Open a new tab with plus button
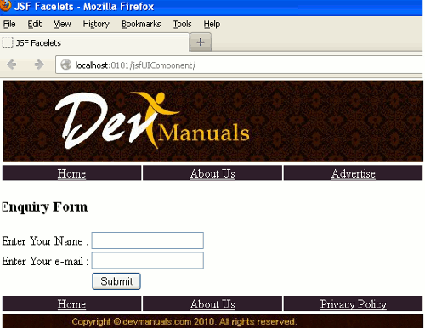Image resolution: width=425 pixels, height=328 pixels. pos(201,42)
